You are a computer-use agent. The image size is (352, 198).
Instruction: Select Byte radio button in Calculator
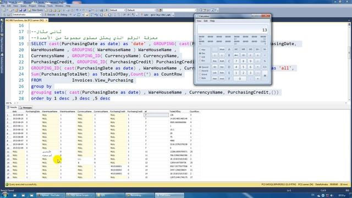[203, 78]
